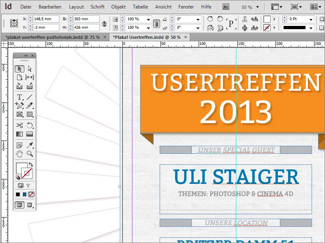The image size is (325, 243).
Task: Activate the Type tool
Action: [19, 97]
